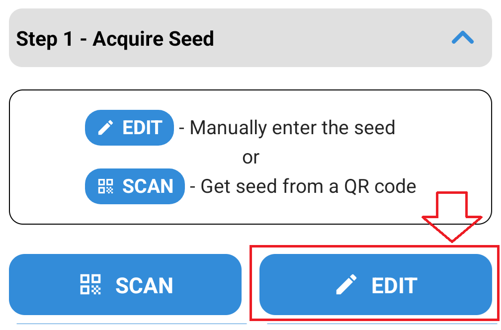Tap the large EDIT button text label
The image size is (501, 330).
(x=394, y=285)
